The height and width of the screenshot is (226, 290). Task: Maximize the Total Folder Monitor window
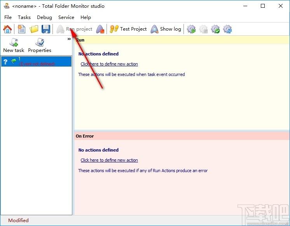coord(263,6)
